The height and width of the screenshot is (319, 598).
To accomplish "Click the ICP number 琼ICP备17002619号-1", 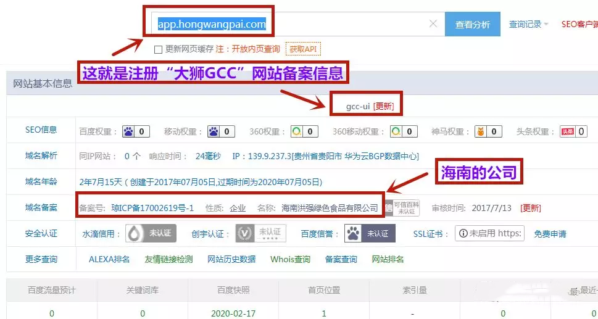I will point(152,208).
